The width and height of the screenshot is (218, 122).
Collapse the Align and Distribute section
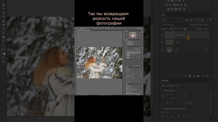pos(162,108)
